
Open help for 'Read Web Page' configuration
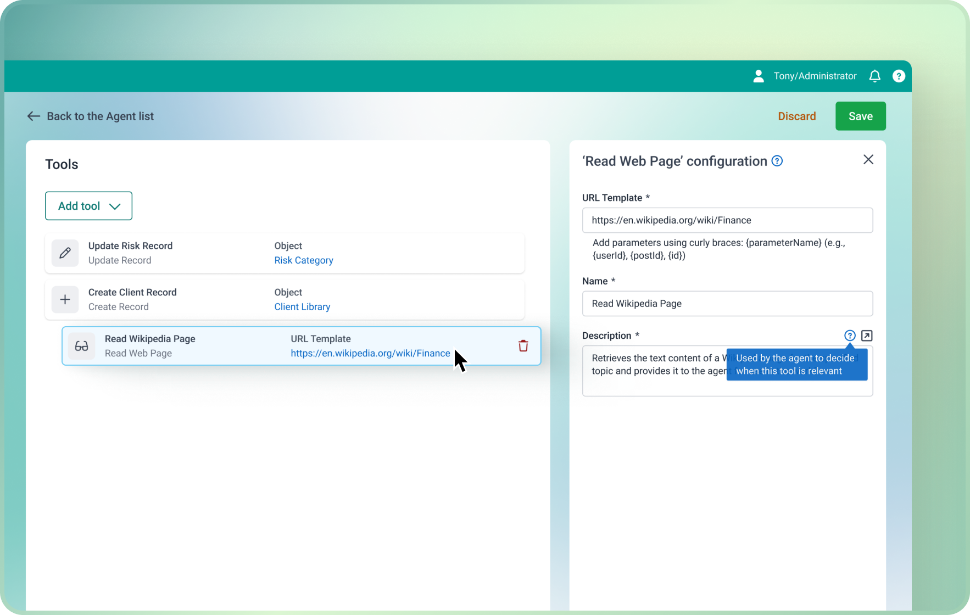point(777,161)
